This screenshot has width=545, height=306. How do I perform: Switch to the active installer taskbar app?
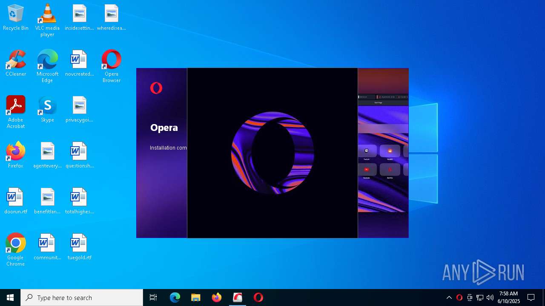click(x=238, y=297)
